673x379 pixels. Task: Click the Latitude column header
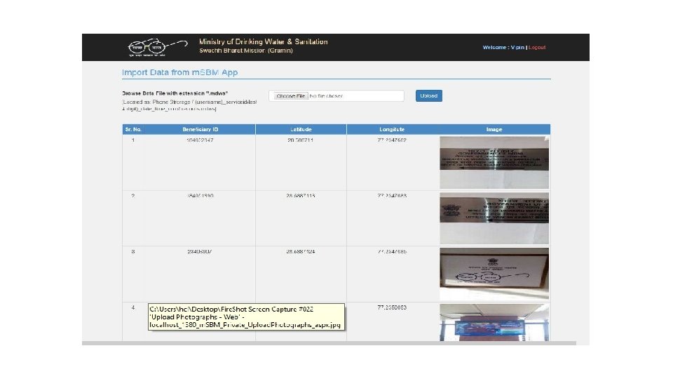[x=301, y=129]
